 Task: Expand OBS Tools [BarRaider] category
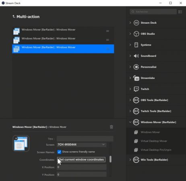(130, 100)
